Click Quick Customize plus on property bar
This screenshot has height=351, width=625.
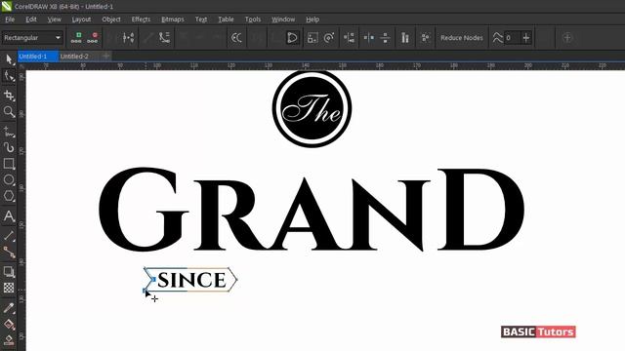click(x=567, y=38)
